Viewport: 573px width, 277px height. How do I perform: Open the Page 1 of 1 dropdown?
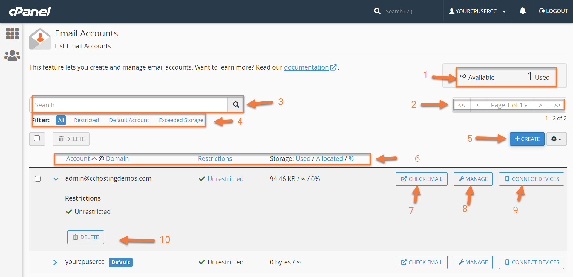point(508,105)
